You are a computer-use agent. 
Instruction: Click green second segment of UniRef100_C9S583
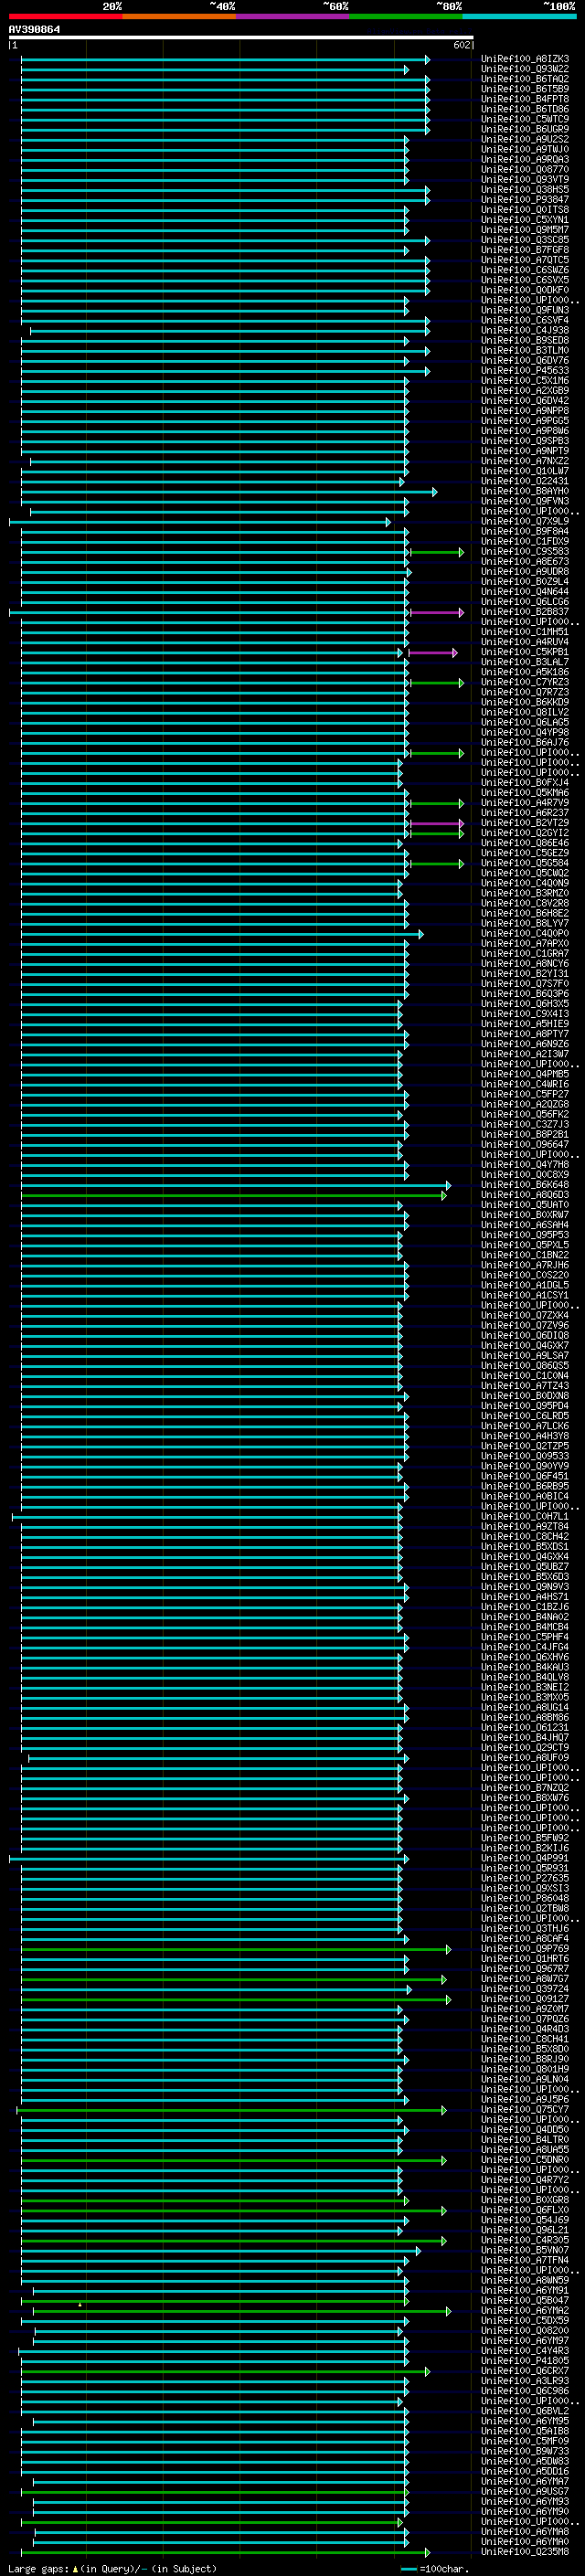(437, 552)
